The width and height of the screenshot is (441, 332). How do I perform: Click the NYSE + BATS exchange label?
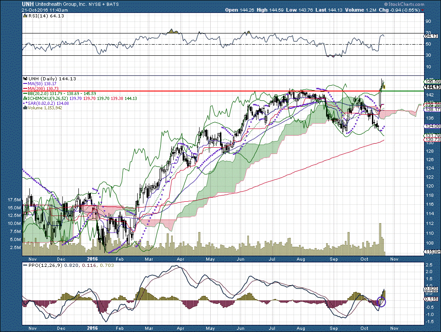coord(103,4)
